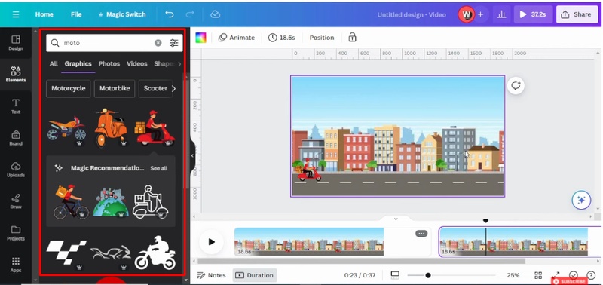603x285 pixels.
Task: Open the Elements sidebar tab
Action: [x=16, y=74]
